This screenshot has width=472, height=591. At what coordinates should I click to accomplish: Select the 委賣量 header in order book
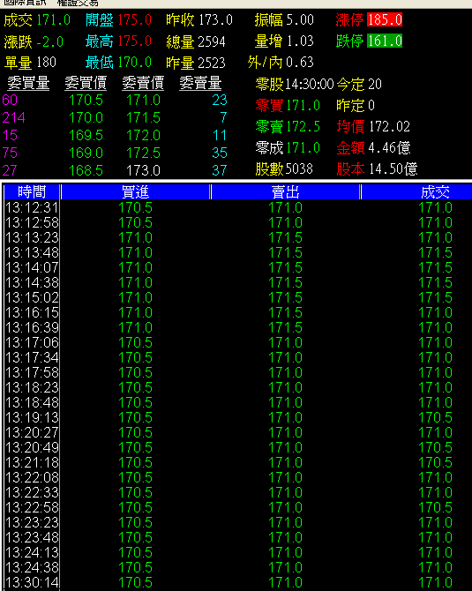point(200,83)
